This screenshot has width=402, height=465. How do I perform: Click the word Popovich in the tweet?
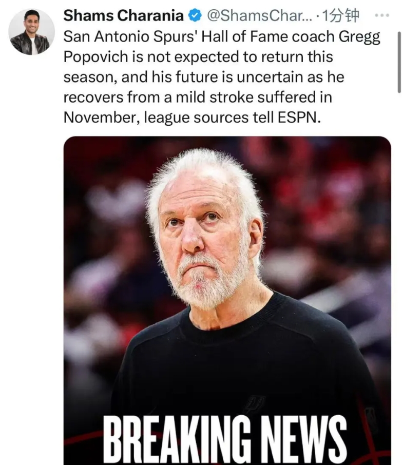pos(96,57)
